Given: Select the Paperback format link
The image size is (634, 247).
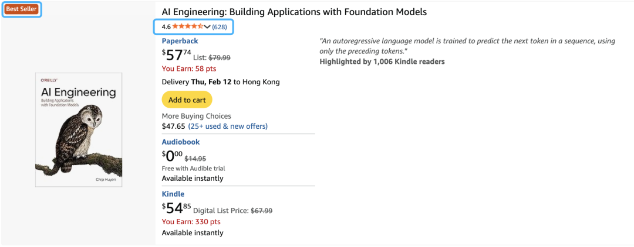Looking at the screenshot, I should coord(180,41).
